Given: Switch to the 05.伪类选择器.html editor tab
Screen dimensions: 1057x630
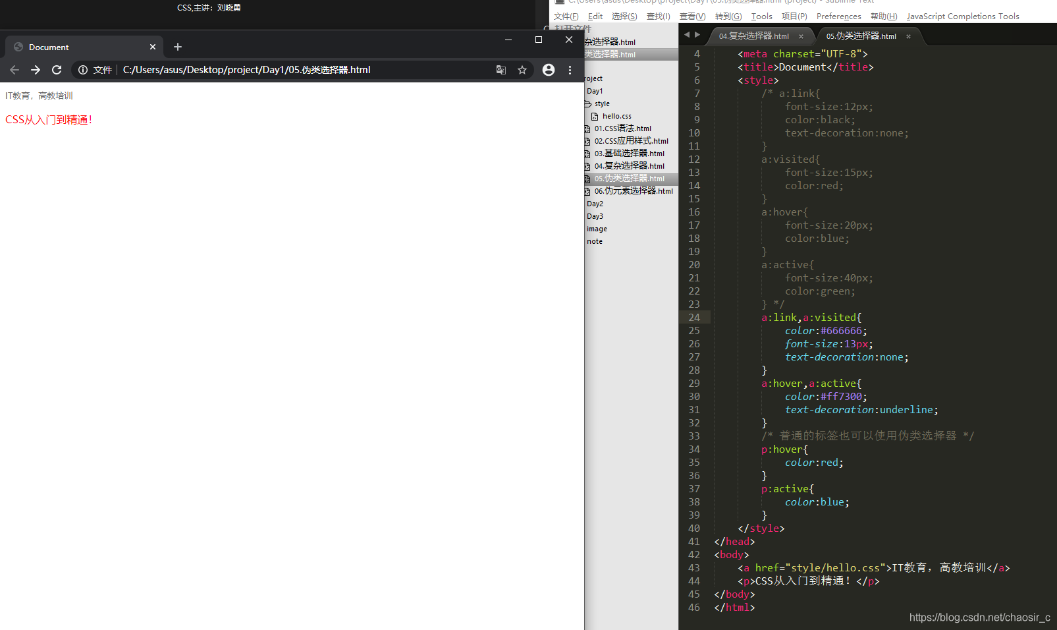Looking at the screenshot, I should tap(861, 36).
